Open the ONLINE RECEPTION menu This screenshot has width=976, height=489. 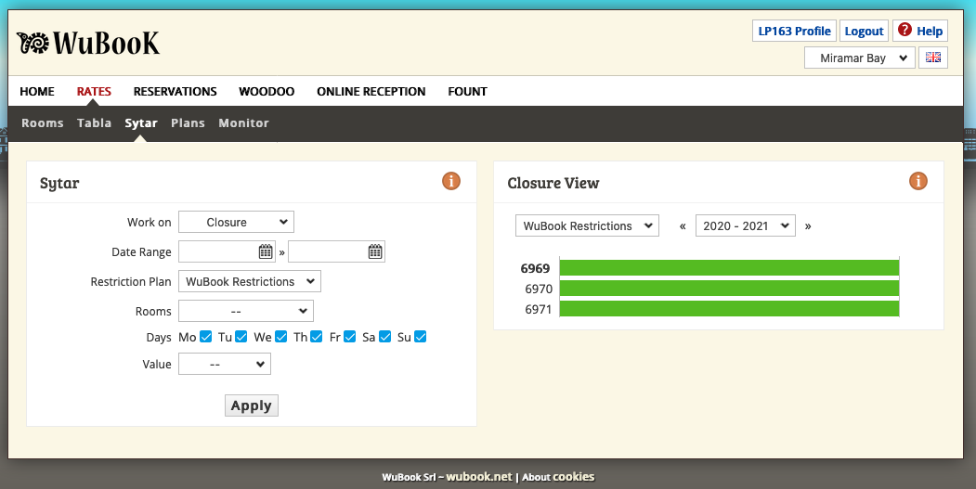tap(371, 92)
